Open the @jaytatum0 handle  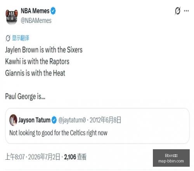(72, 120)
